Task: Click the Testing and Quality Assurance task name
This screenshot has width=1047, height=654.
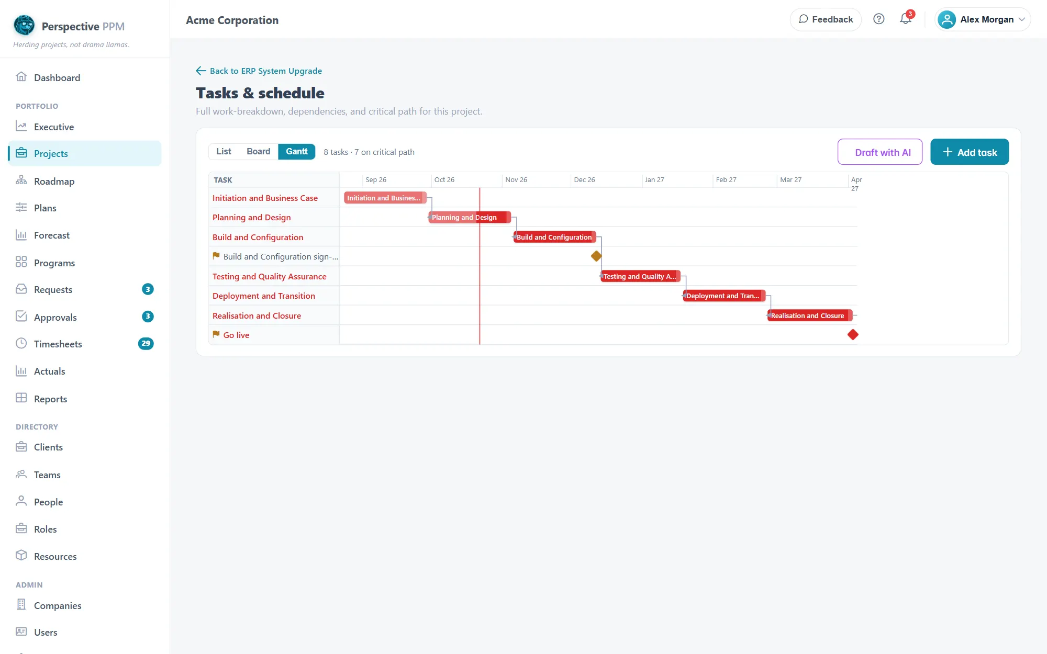Action: pyautogui.click(x=270, y=277)
